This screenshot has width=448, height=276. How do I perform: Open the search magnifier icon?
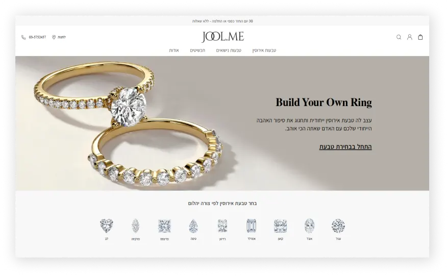399,37
